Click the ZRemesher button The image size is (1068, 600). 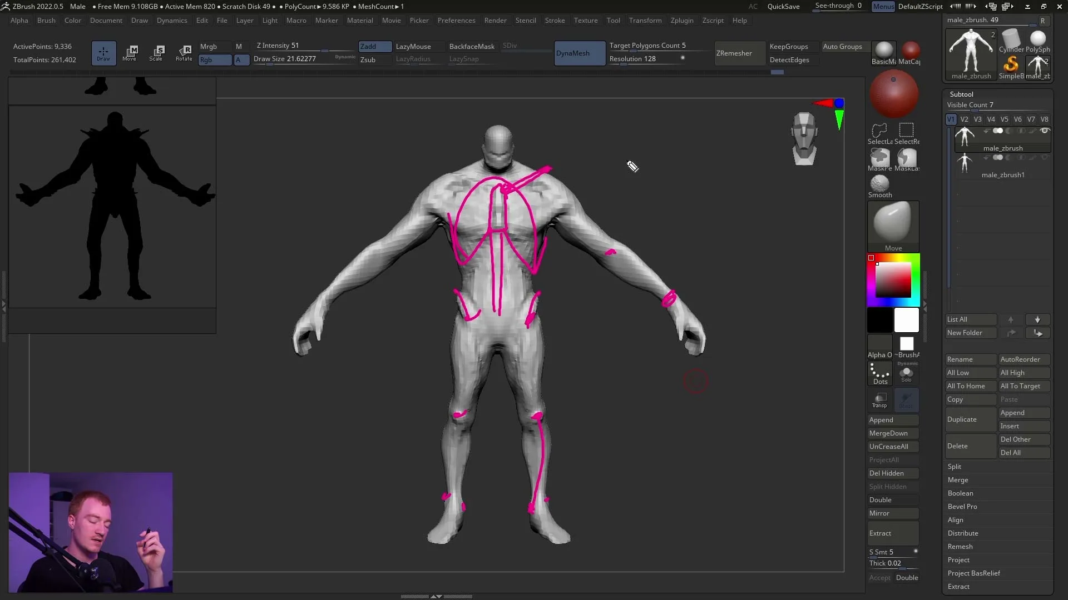(734, 53)
